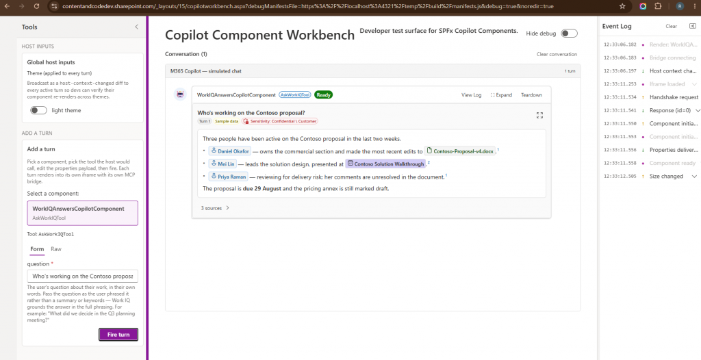The width and height of the screenshot is (701, 360).
Task: Click citation superscript after Contoso-Proposal-v4.docx
Action: point(498,149)
